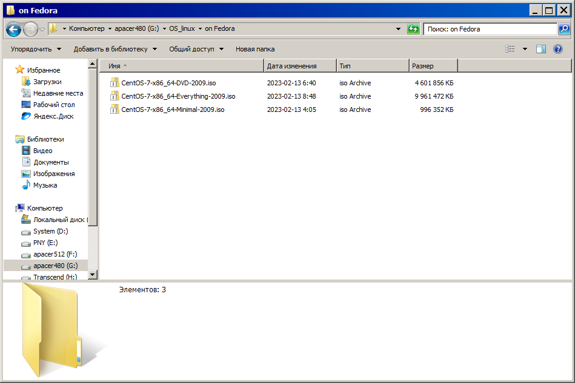Open Рабочий стол in favorites

(x=54, y=105)
